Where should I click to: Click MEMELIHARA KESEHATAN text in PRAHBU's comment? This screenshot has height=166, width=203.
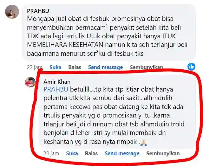(65, 45)
